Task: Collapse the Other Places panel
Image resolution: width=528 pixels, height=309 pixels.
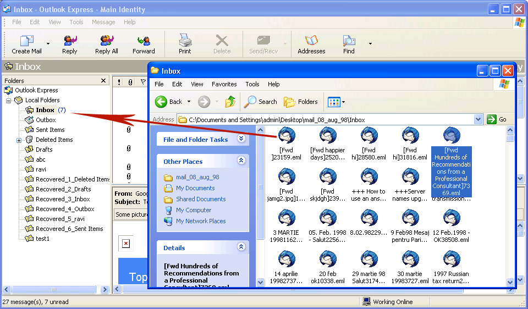Action: click(x=241, y=160)
